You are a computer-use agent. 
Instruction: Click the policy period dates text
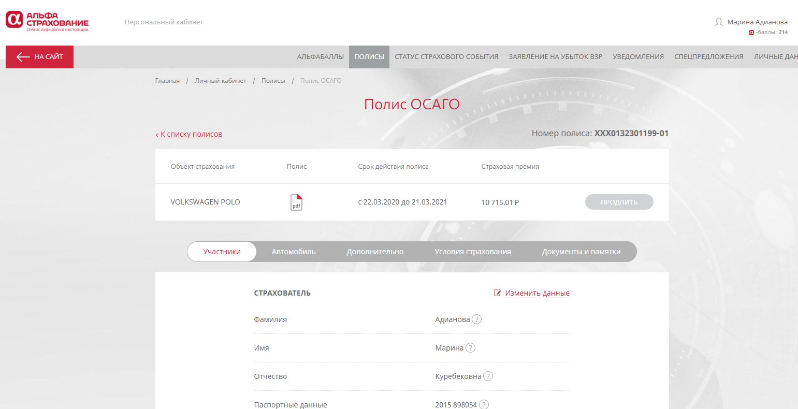click(402, 202)
